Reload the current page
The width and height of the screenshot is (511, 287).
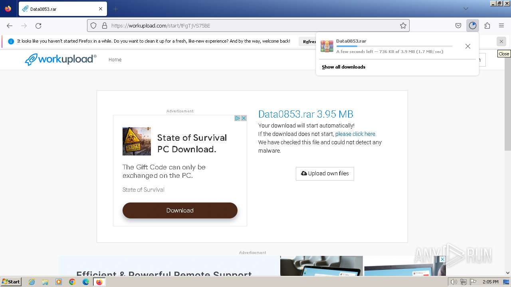tap(38, 26)
